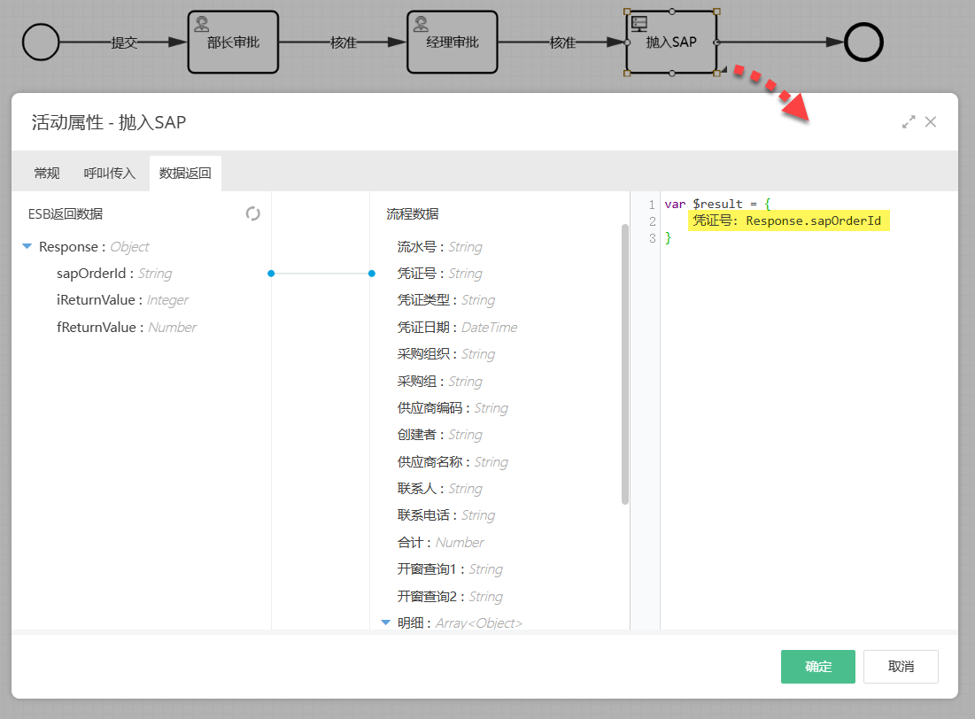Select the 数据返回 tab
Viewport: 975px width, 719px height.
point(185,174)
